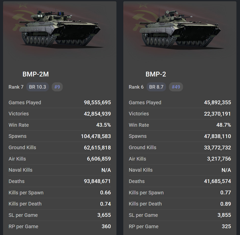
Task: Click the Rank 7 label
Action: tap(16, 87)
